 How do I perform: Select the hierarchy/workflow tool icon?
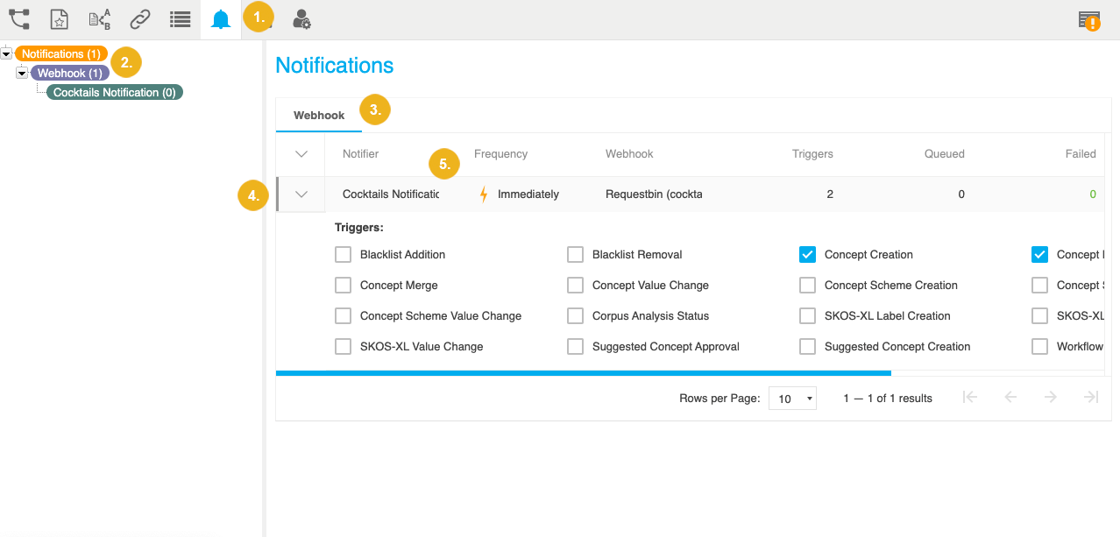click(x=18, y=18)
